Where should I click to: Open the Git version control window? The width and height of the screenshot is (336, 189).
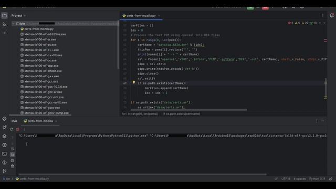[x=4, y=171]
